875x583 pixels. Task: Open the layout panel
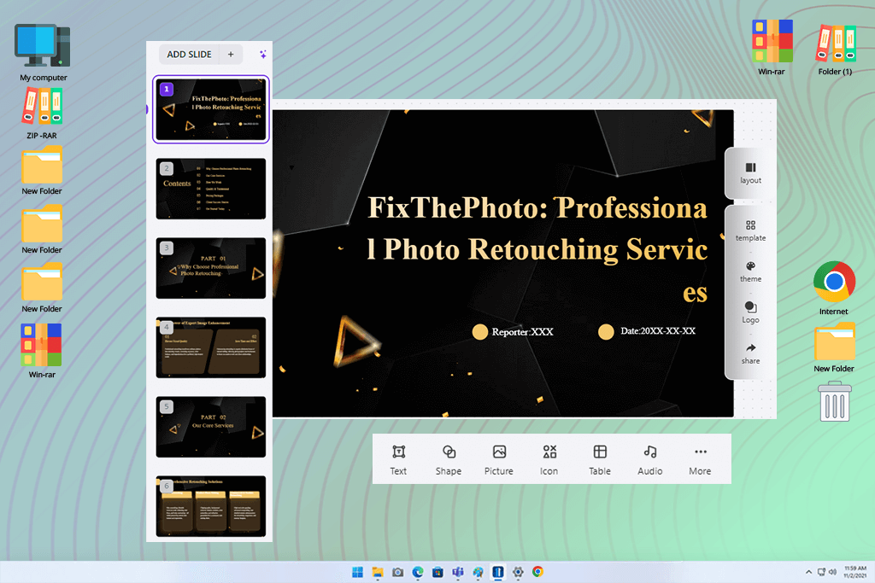pos(750,173)
